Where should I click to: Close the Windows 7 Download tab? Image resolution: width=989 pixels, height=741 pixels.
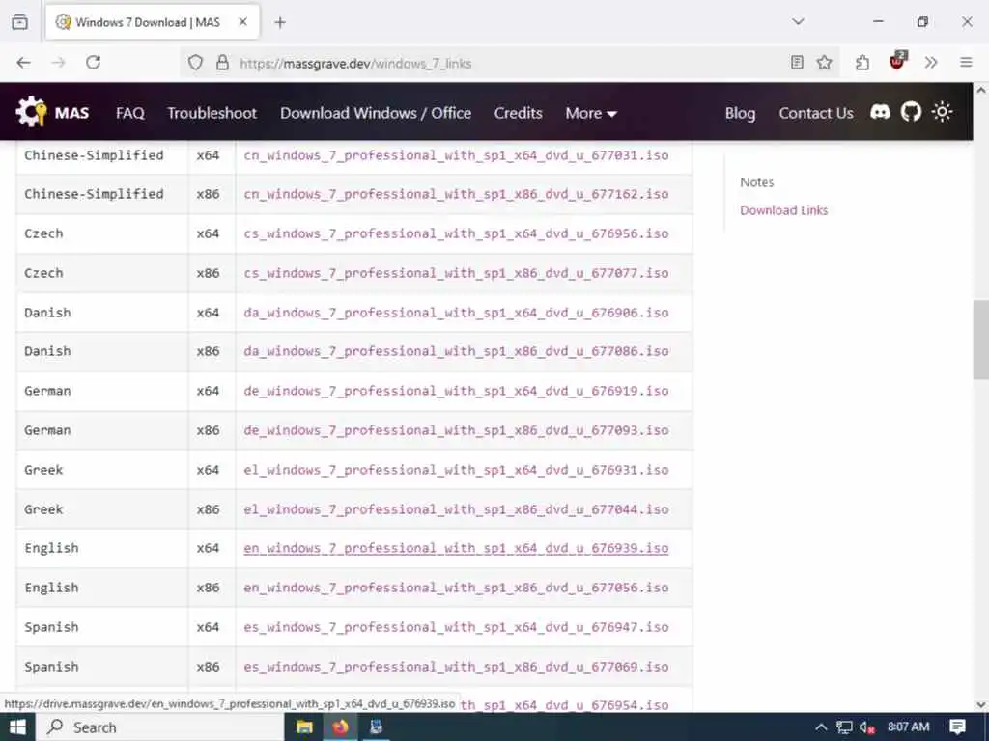[242, 22]
